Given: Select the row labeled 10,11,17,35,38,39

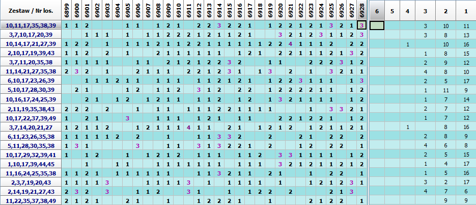Looking at the screenshot, I should click(x=31, y=25).
